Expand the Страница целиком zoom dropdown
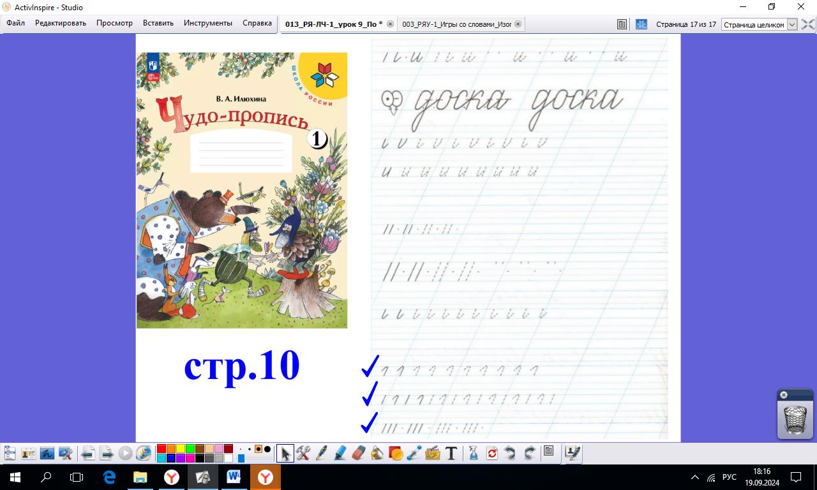 tap(792, 24)
